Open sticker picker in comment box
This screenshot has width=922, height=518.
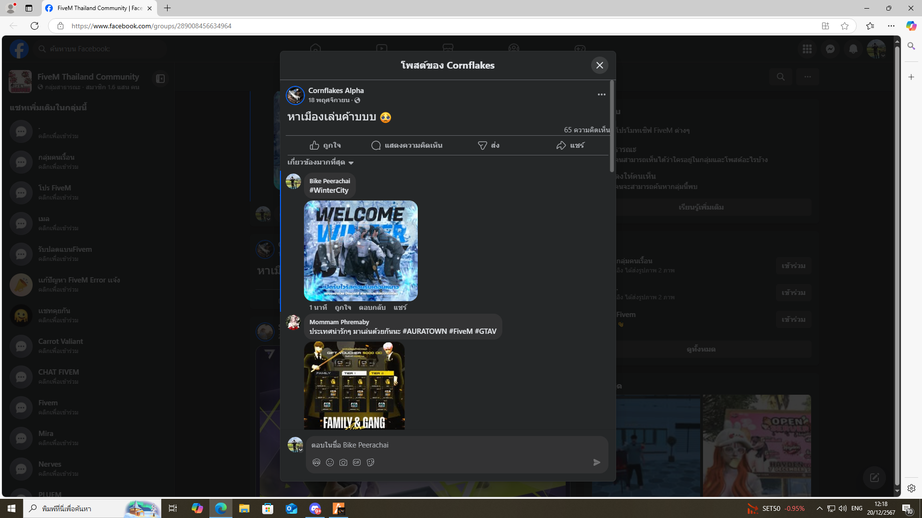[370, 462]
